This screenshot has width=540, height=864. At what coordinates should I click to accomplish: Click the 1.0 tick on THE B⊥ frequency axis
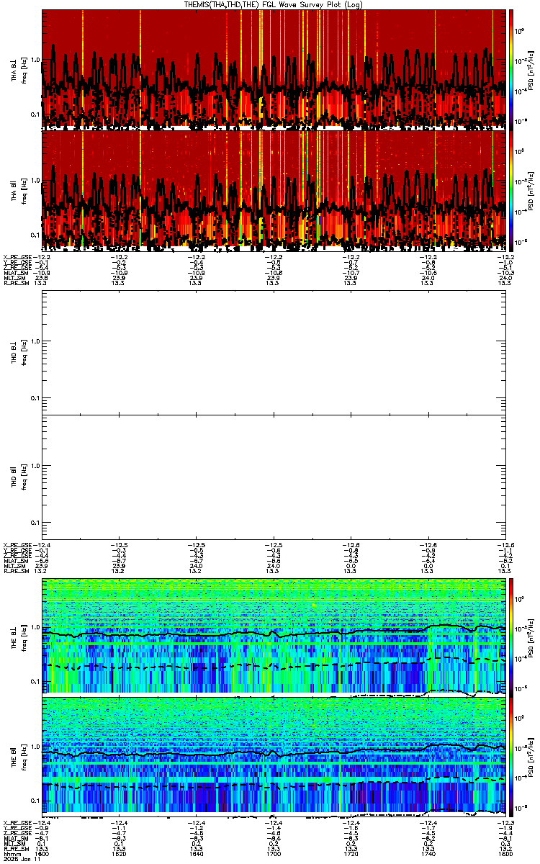point(35,626)
